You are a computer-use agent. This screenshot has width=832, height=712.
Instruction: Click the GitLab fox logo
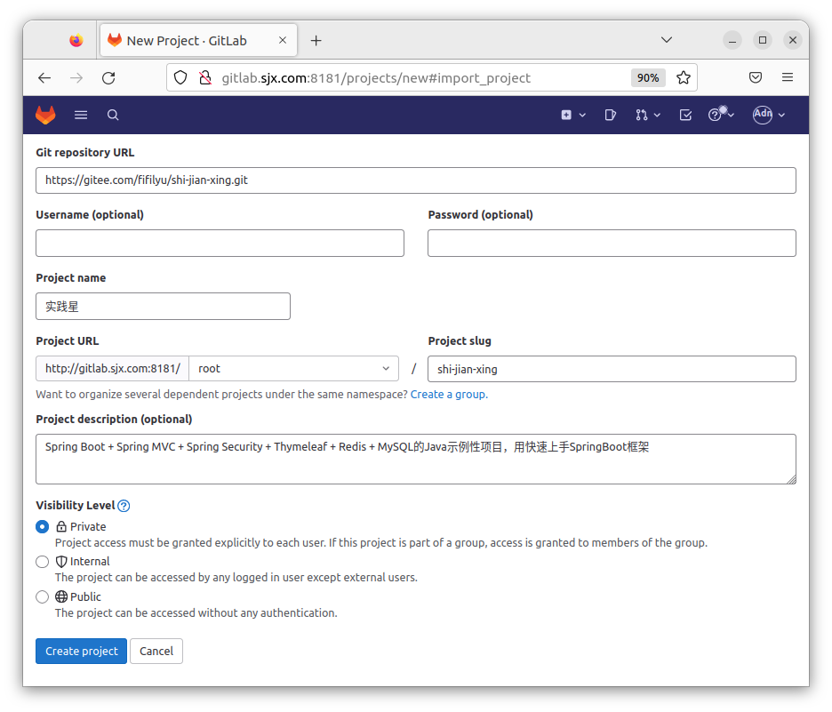click(45, 115)
